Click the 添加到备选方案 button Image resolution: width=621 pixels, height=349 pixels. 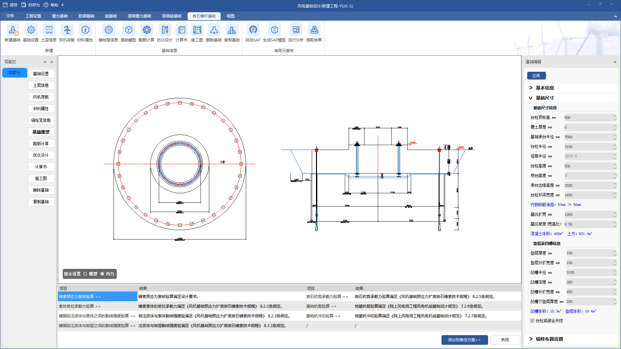click(464, 340)
